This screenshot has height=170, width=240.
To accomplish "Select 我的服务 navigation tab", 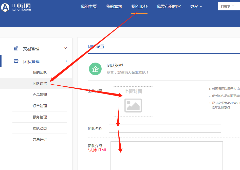I will point(139,7).
